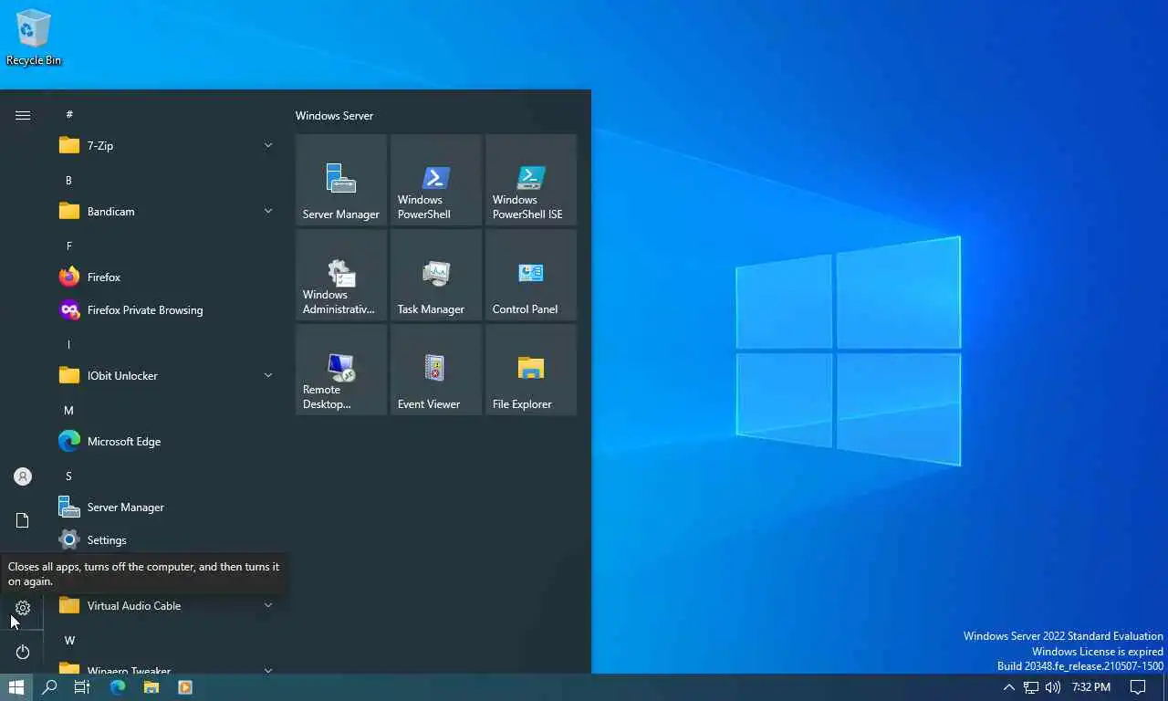Click the 'S' letter header
The height and width of the screenshot is (701, 1168).
pos(68,476)
